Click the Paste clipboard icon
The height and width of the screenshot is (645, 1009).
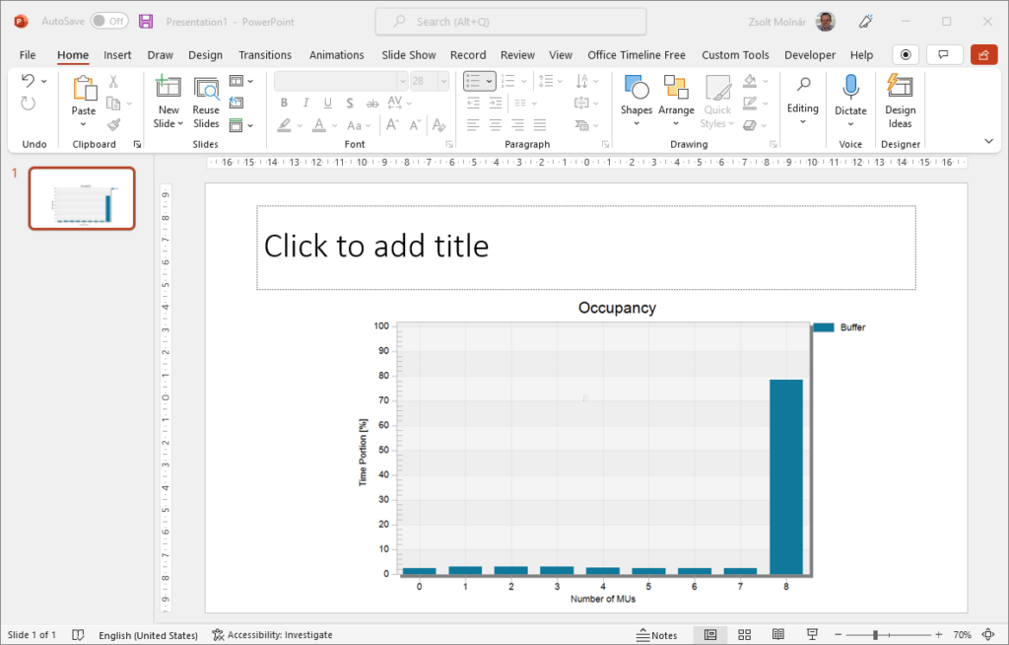point(84,91)
